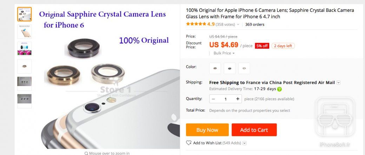
Task: Select the thumbnail showing pink flowers
Action: [x=24, y=49]
